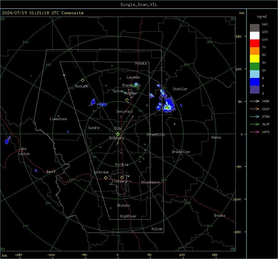Select the light blue 8-20 legend swatch
The height and width of the screenshot is (259, 278).
click(x=255, y=74)
